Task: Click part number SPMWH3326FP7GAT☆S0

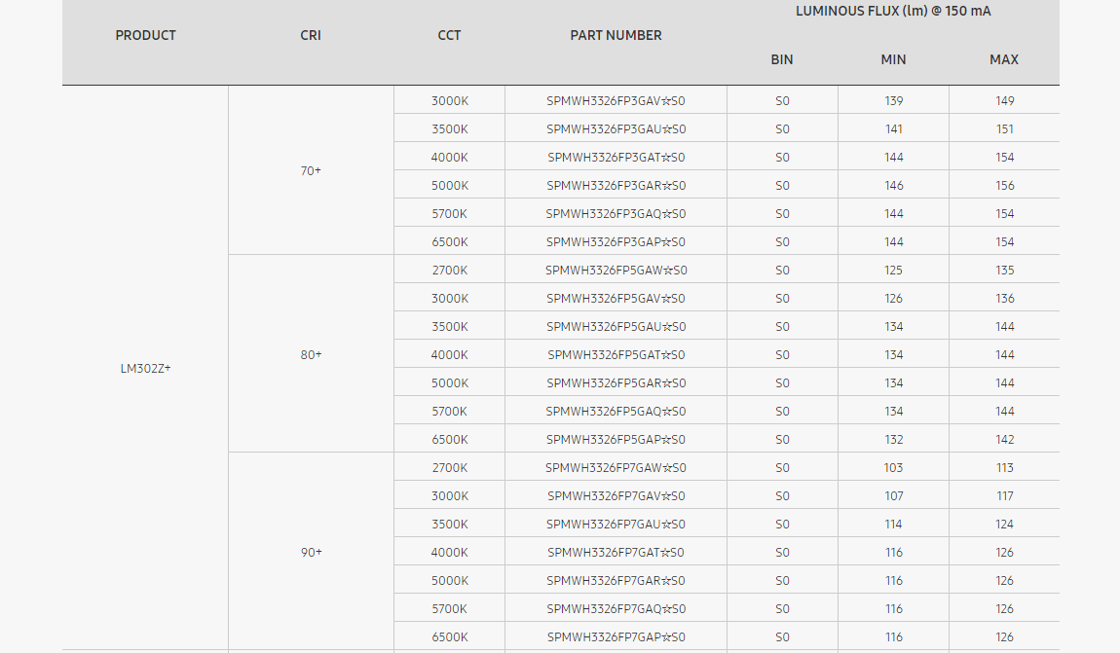Action: 616,552
